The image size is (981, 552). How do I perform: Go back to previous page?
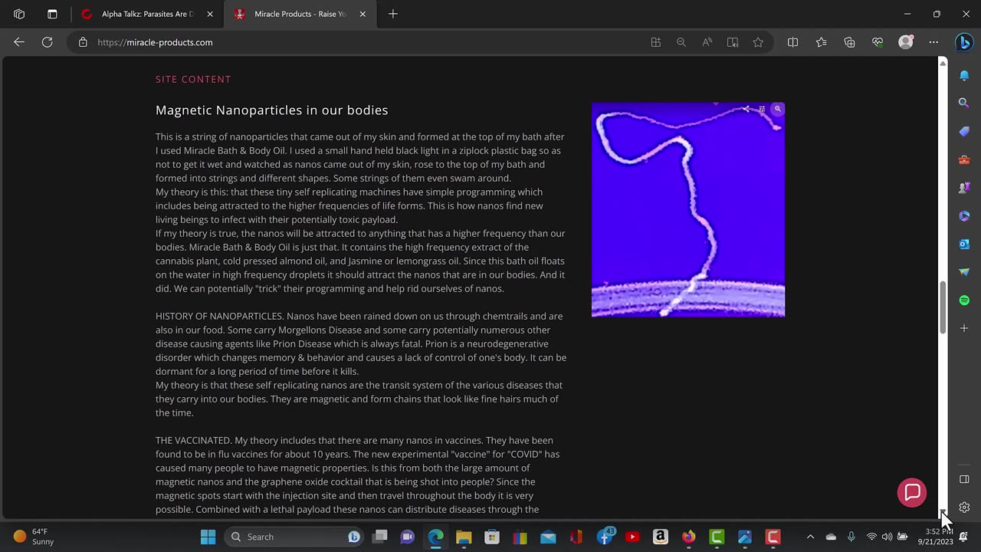point(19,42)
